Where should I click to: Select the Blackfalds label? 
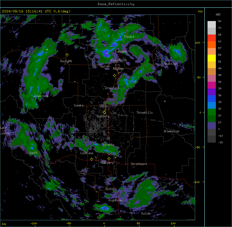point(119,60)
